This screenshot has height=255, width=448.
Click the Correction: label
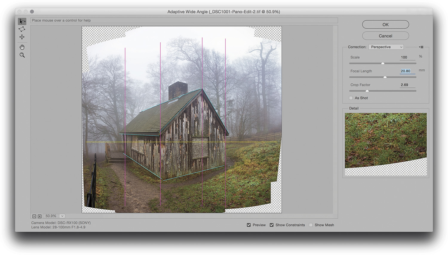point(357,47)
